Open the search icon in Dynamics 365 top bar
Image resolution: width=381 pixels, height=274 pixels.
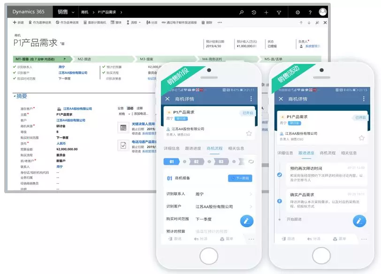(241, 13)
